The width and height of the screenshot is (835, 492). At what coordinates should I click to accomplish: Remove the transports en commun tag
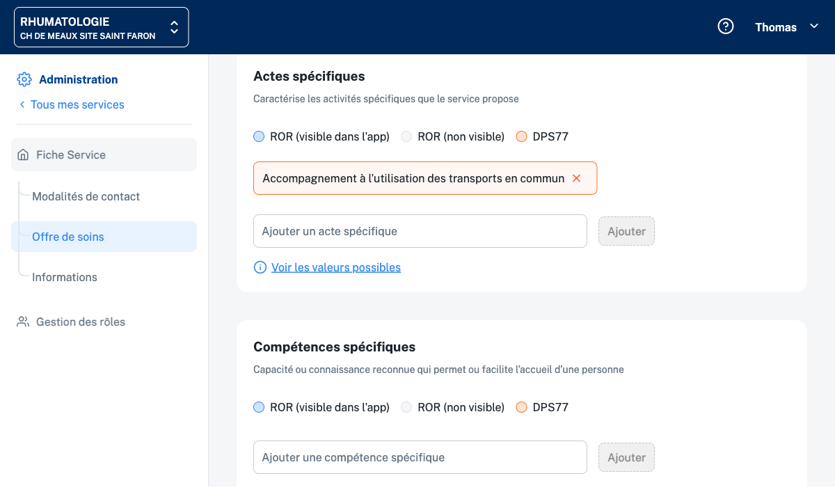click(x=576, y=178)
